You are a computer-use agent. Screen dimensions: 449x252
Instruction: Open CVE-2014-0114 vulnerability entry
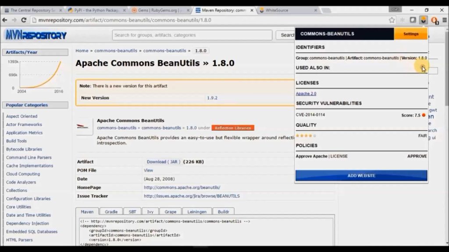pos(310,115)
